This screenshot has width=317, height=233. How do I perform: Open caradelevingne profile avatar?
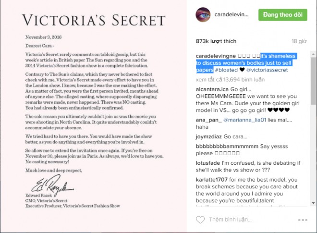[x=203, y=15]
